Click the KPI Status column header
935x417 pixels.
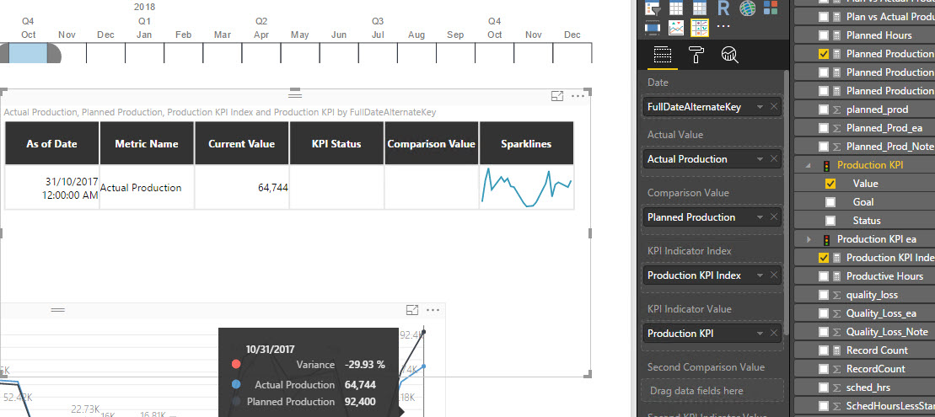tap(336, 143)
